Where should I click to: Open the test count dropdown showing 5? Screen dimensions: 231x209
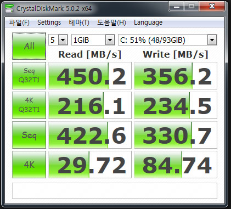coord(58,40)
